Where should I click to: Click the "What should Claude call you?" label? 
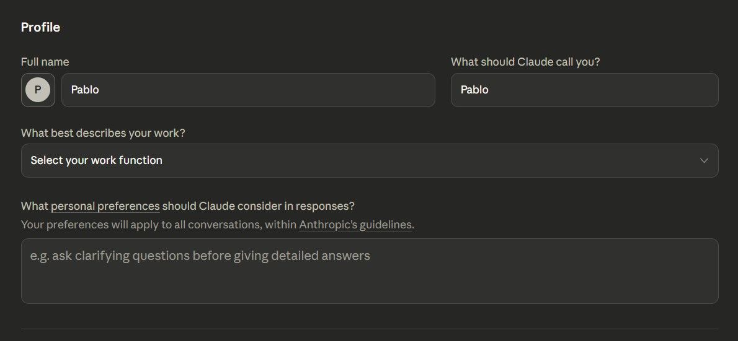[x=525, y=62]
